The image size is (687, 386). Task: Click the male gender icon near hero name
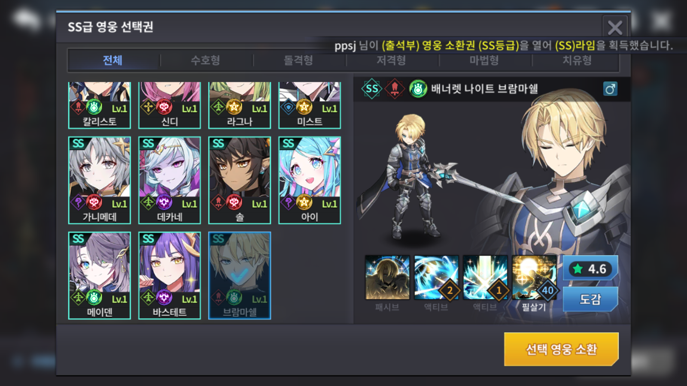coord(610,89)
